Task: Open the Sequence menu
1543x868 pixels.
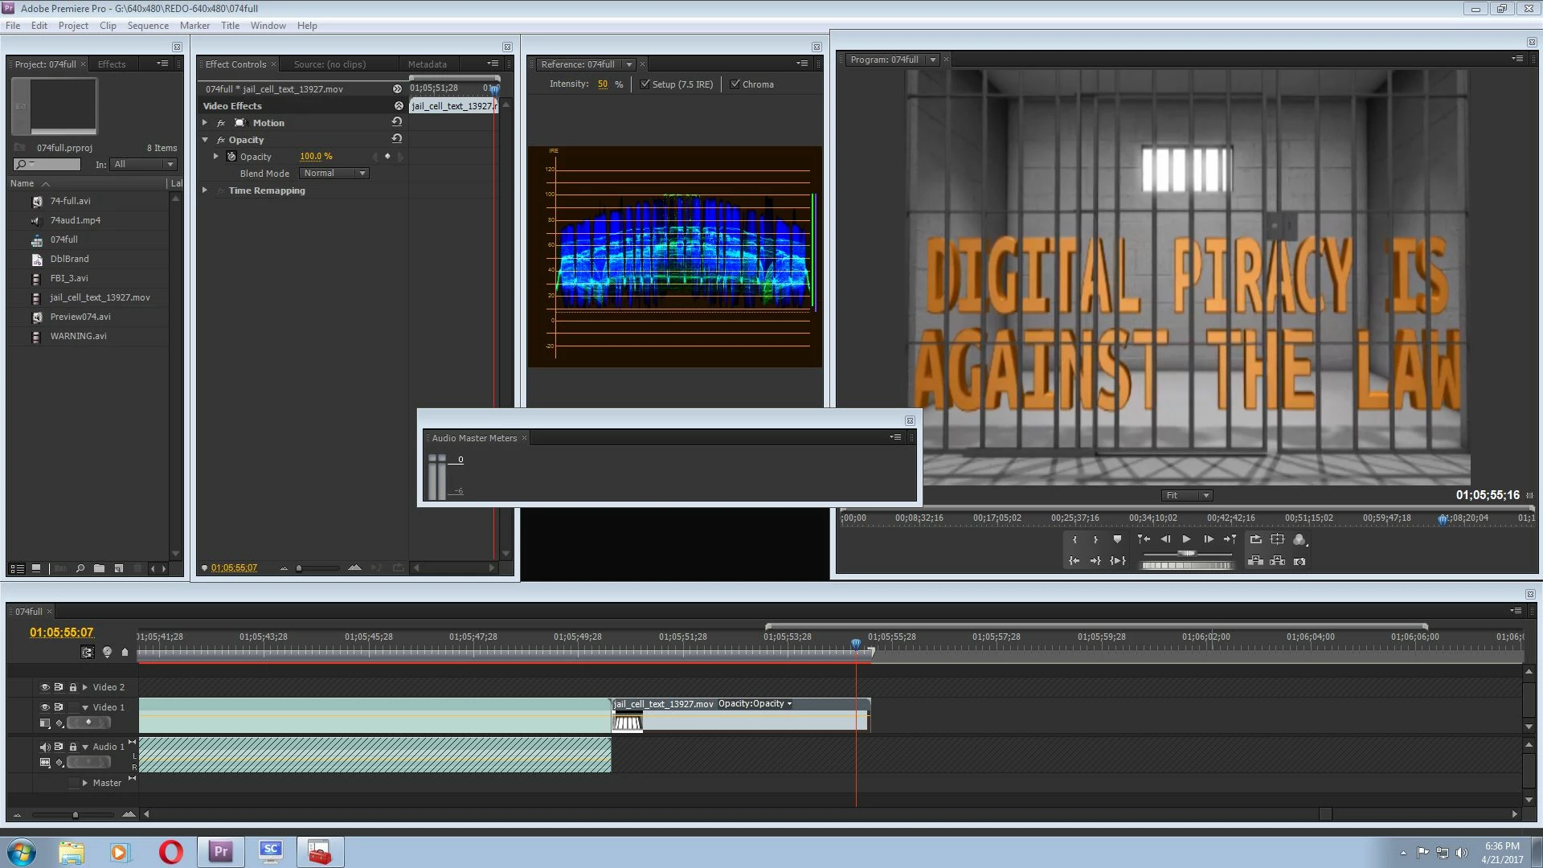Action: tap(148, 26)
